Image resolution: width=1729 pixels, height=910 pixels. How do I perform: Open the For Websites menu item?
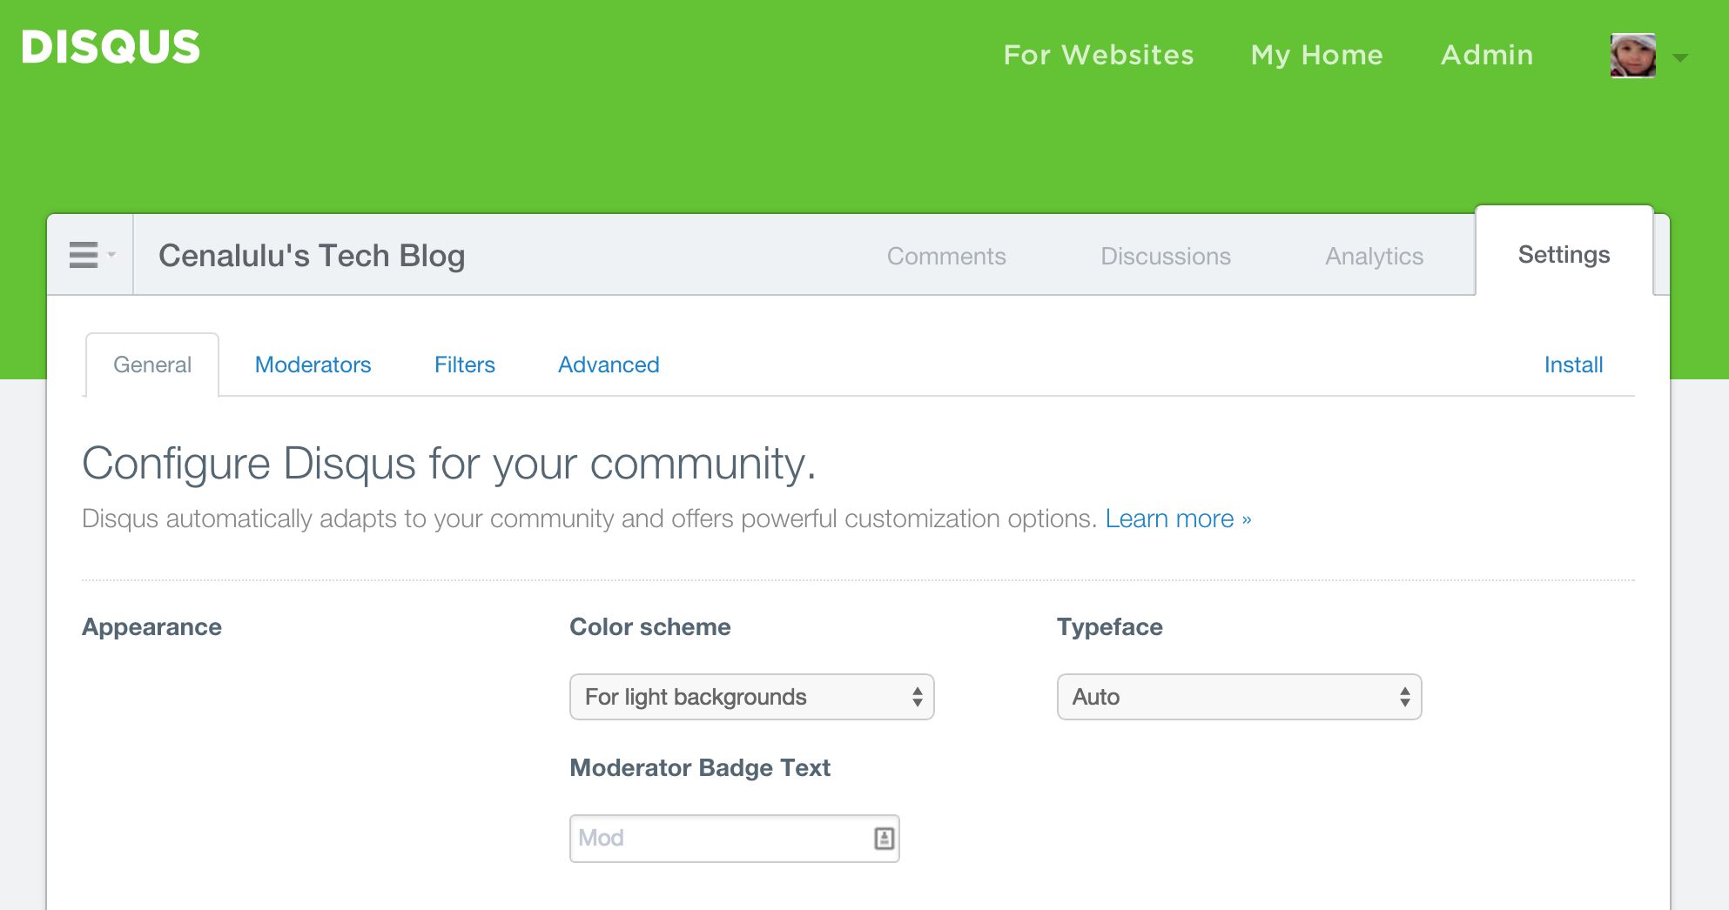coord(1099,55)
